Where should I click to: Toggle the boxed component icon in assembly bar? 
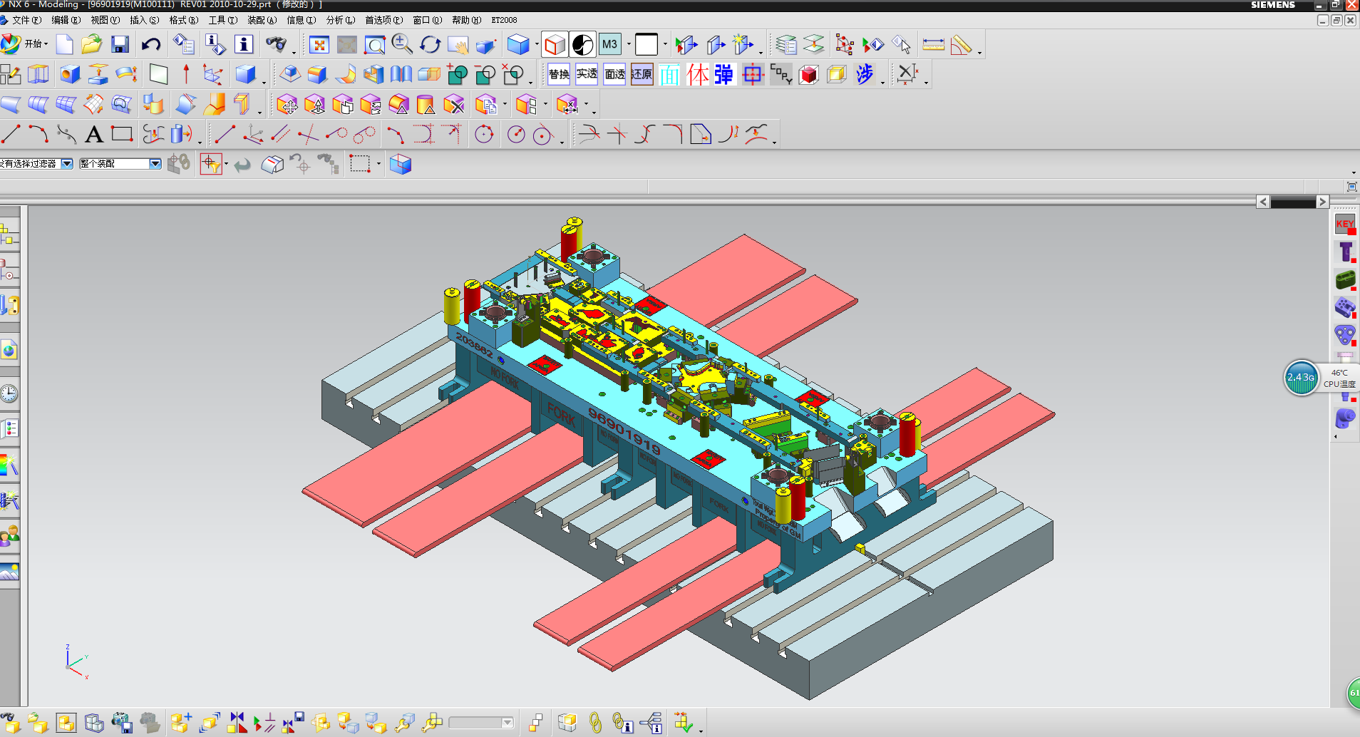(66, 723)
